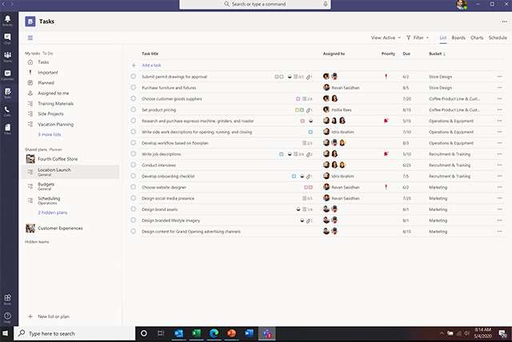Open Microsoft Edge from the taskbar
Viewport: 512px width, 342px height.
214,332
